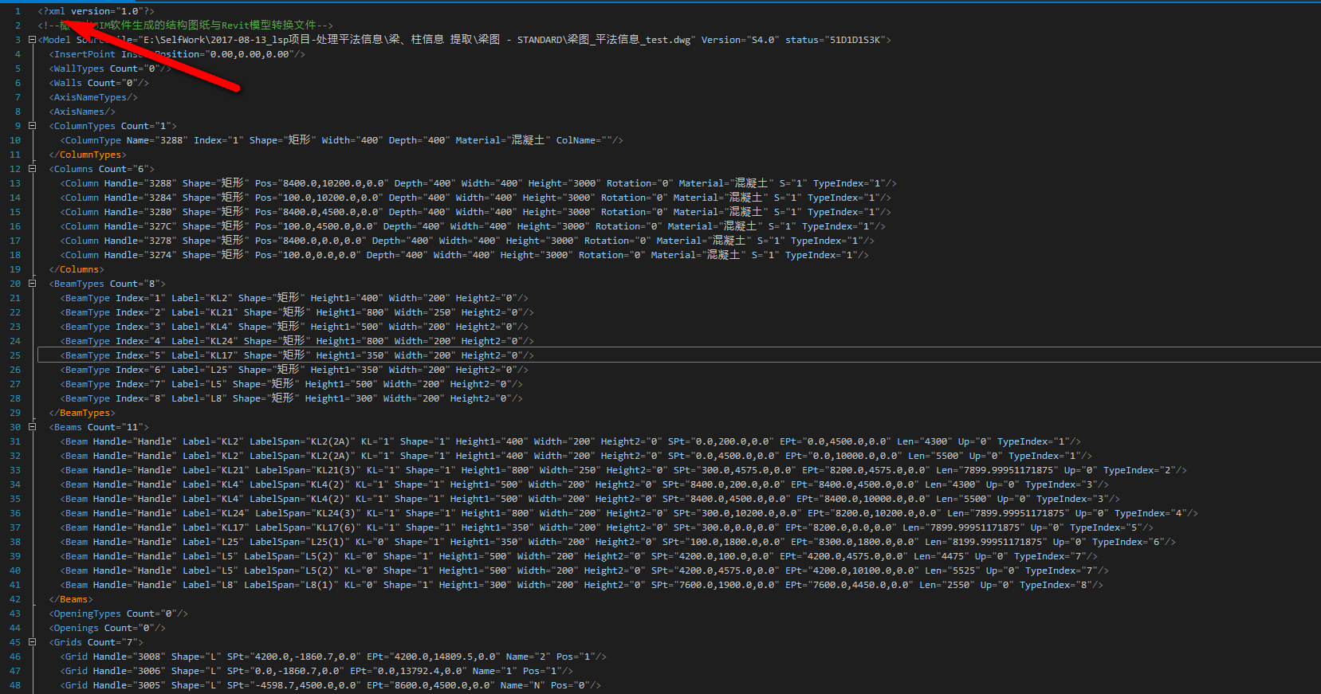
Task: Click line number 48 in the gutter
Action: 15,685
